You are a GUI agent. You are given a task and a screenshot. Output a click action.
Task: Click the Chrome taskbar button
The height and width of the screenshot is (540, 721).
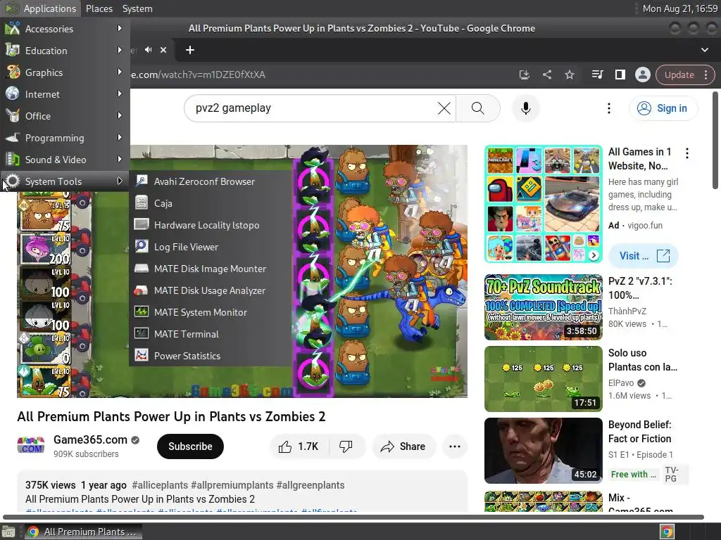point(83,532)
